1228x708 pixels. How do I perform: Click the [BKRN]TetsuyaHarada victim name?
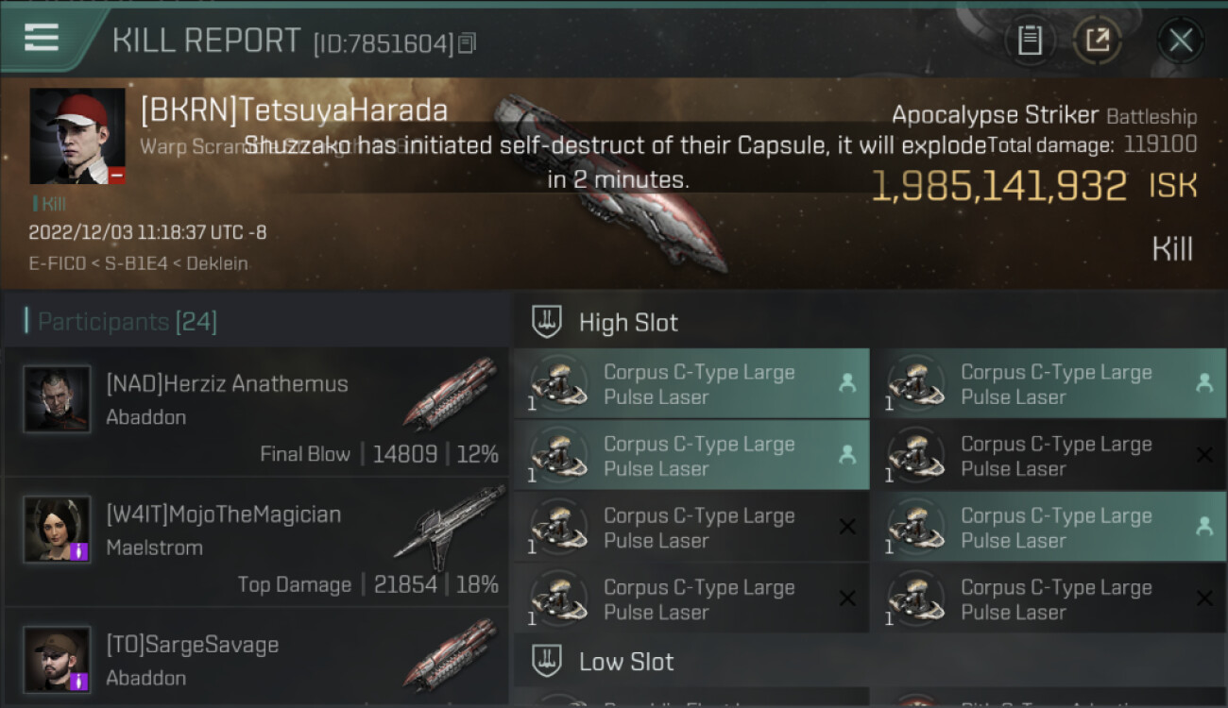click(x=294, y=110)
